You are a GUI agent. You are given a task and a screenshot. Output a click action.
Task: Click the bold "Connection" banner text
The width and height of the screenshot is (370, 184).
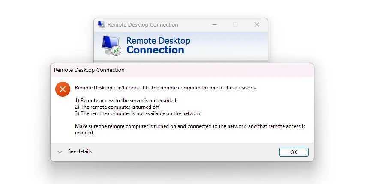[155, 50]
